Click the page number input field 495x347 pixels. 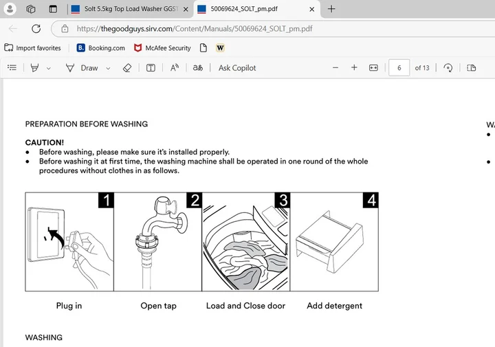[399, 68]
